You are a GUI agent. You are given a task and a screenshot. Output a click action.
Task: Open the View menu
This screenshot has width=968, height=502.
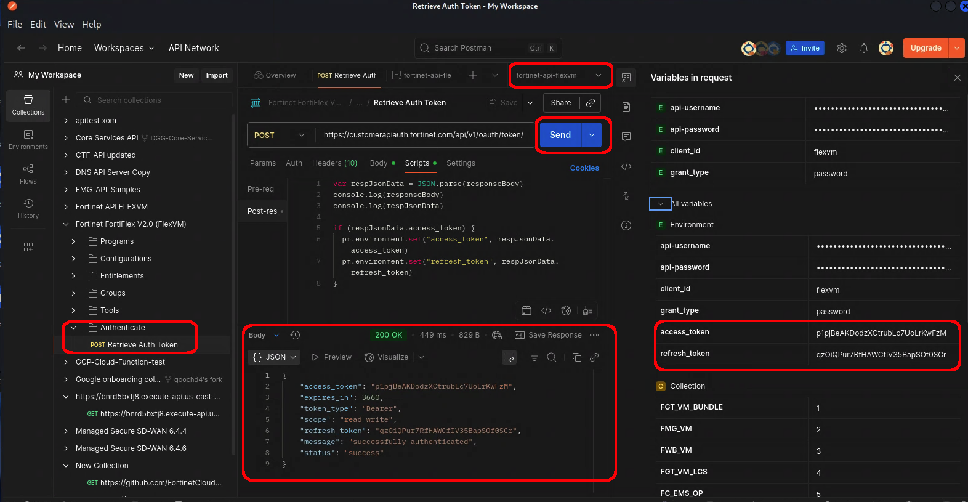pos(64,25)
